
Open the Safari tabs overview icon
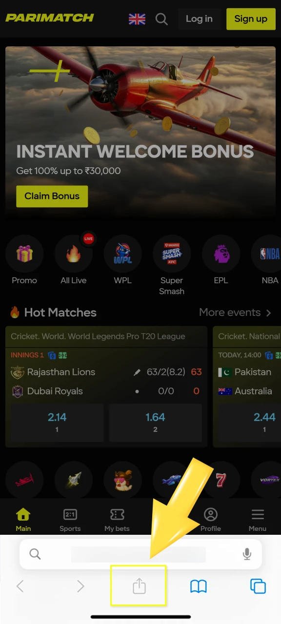(258, 586)
